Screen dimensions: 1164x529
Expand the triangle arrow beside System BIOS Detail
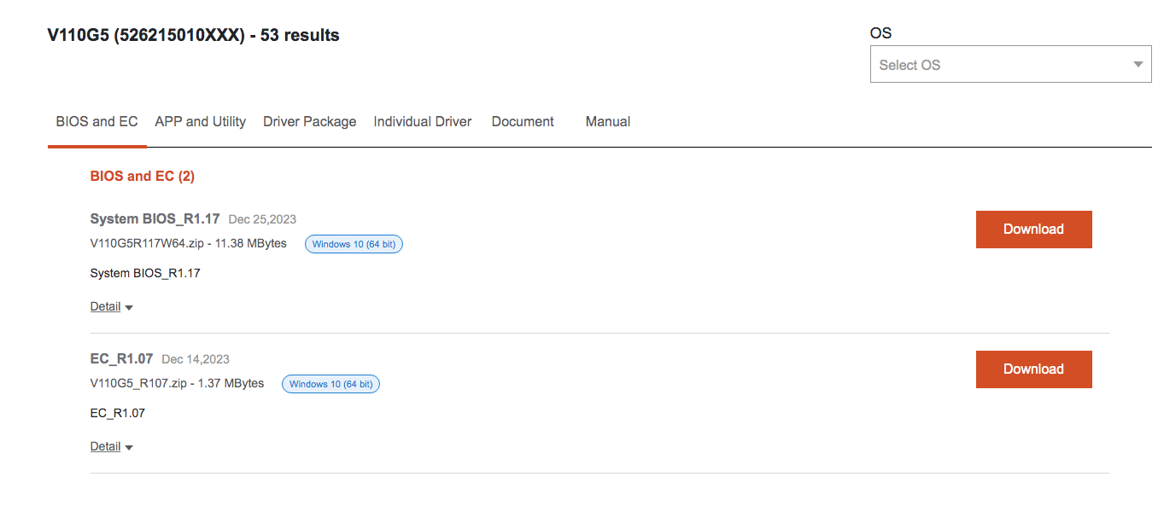[x=129, y=307]
